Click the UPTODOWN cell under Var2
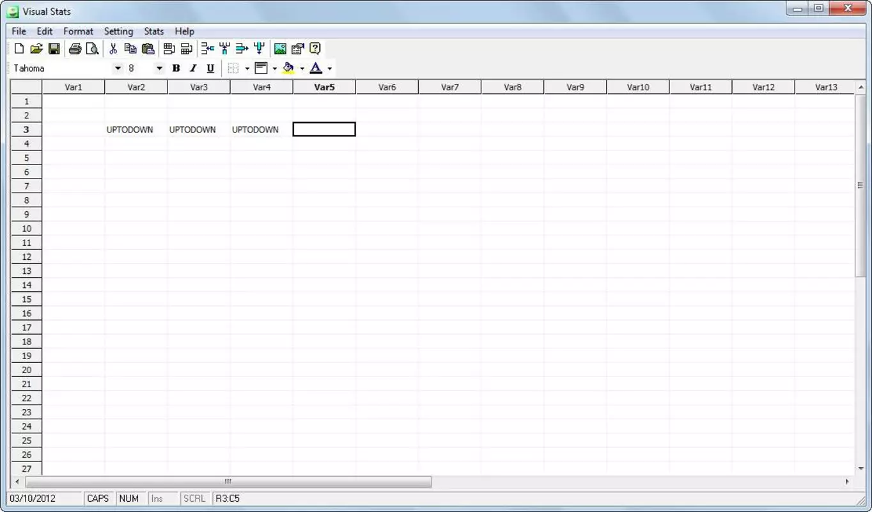Image resolution: width=872 pixels, height=512 pixels. point(136,129)
